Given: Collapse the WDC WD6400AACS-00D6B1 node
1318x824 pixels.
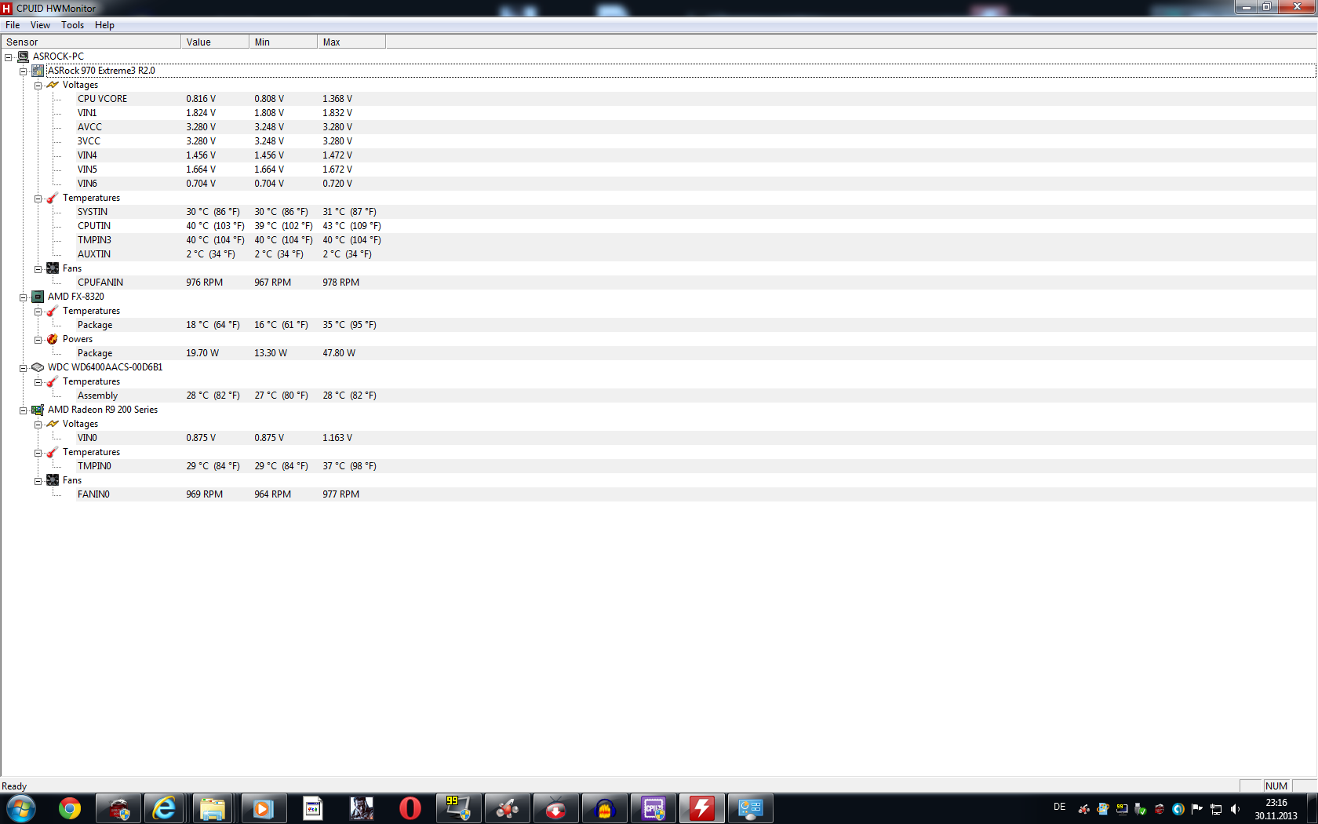Looking at the screenshot, I should [23, 367].
